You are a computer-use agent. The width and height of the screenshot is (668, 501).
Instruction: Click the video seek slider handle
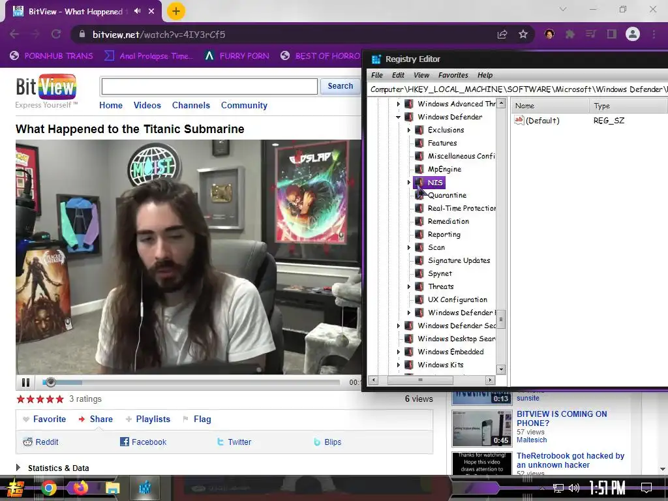coord(51,382)
